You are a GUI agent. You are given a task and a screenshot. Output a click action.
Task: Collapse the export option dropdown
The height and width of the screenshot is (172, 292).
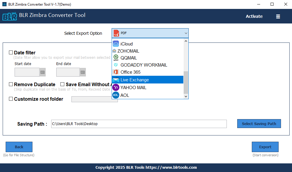186,33
